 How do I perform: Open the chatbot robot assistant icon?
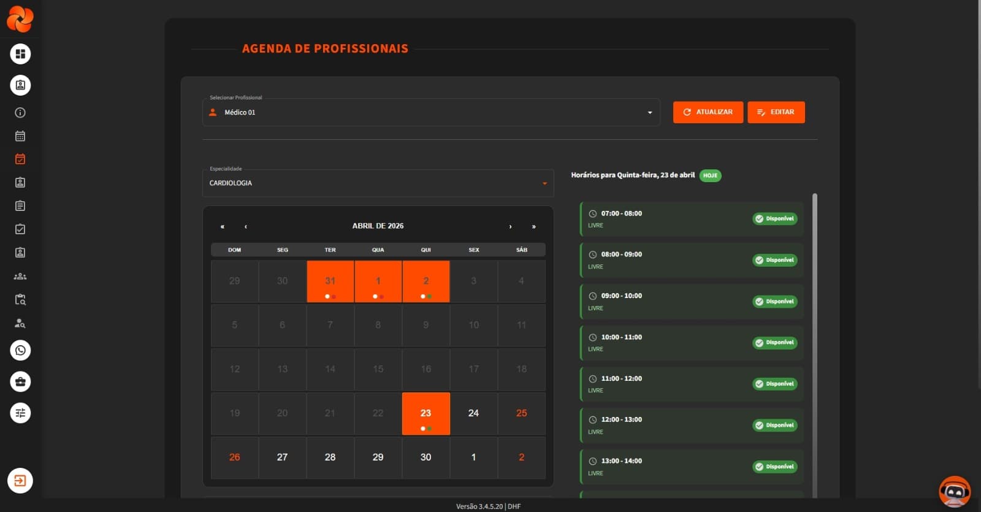tap(955, 491)
